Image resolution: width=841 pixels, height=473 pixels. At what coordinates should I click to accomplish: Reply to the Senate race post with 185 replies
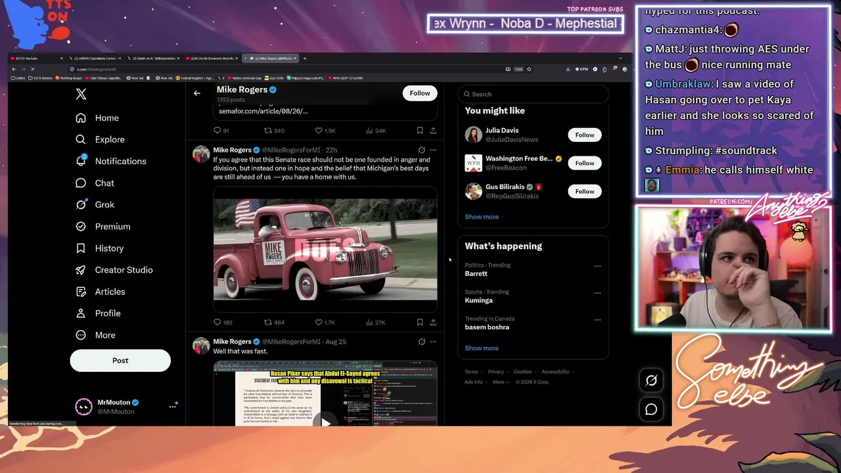tap(223, 323)
